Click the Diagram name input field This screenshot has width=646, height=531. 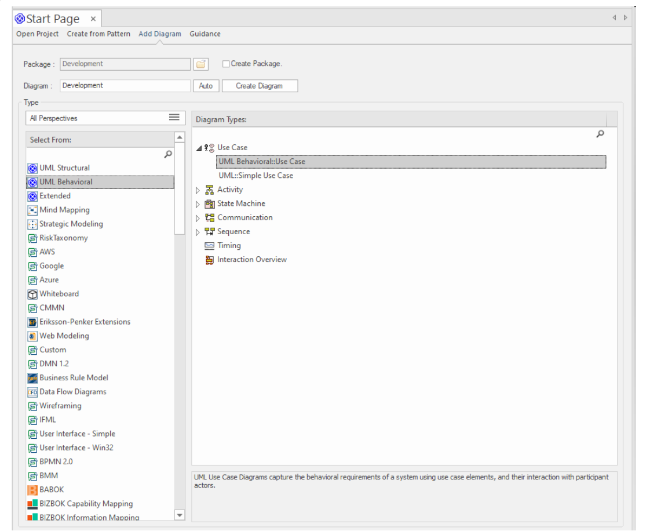point(125,86)
